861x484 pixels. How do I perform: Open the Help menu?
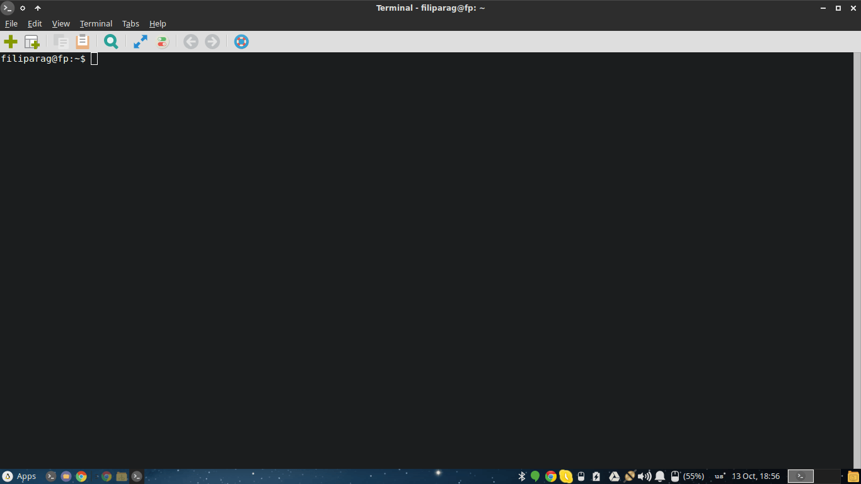[x=158, y=23]
